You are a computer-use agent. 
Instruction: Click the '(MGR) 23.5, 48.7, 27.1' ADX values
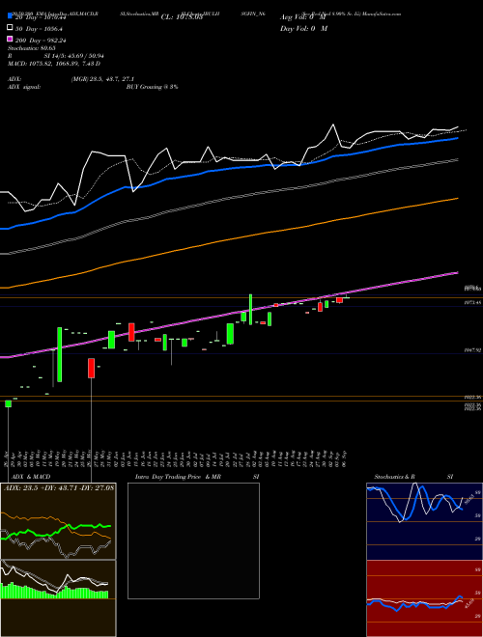pyautogui.click(x=102, y=79)
